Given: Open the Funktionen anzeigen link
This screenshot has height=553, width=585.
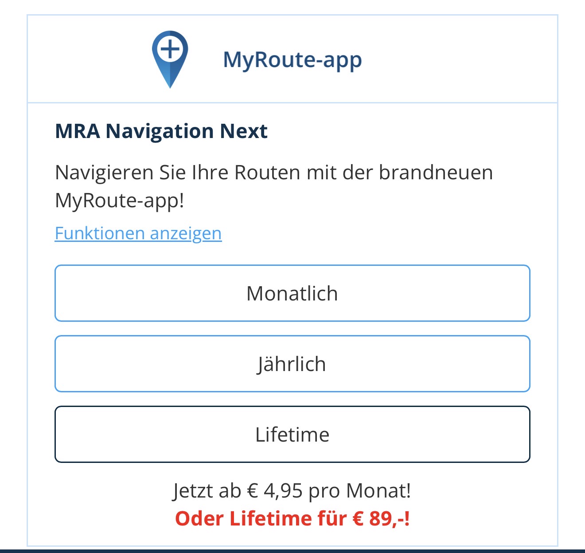Looking at the screenshot, I should tap(138, 233).
